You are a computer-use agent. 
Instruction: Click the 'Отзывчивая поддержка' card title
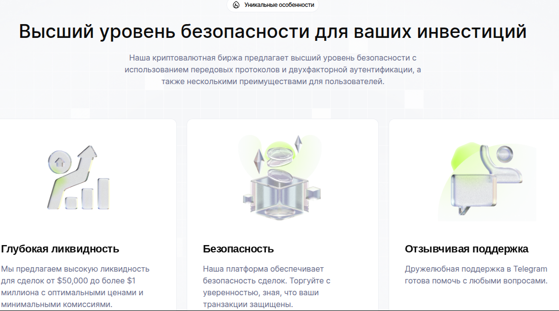(466, 249)
